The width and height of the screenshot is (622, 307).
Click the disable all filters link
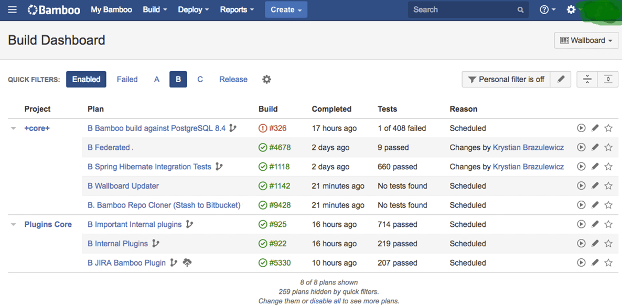[325, 301]
